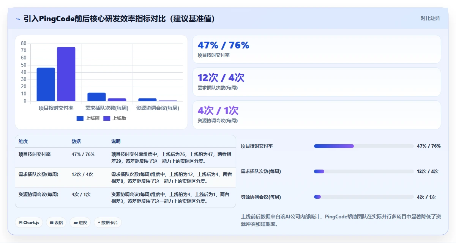
Task: Click the blue 上线前 legend color swatch
Action: click(80, 118)
